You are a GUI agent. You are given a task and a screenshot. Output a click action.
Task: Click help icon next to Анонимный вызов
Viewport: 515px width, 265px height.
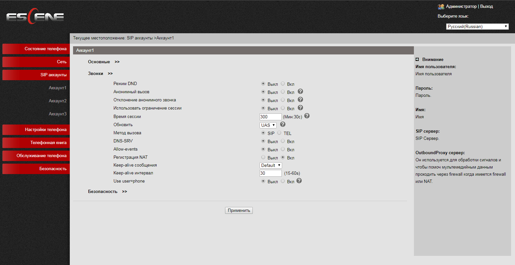(x=300, y=92)
